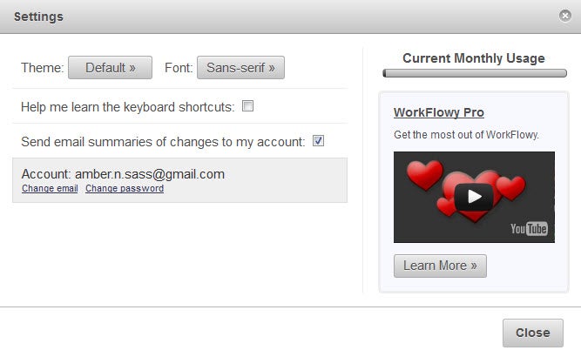Image resolution: width=581 pixels, height=357 pixels.
Task: Click the Change email link
Action: click(50, 188)
